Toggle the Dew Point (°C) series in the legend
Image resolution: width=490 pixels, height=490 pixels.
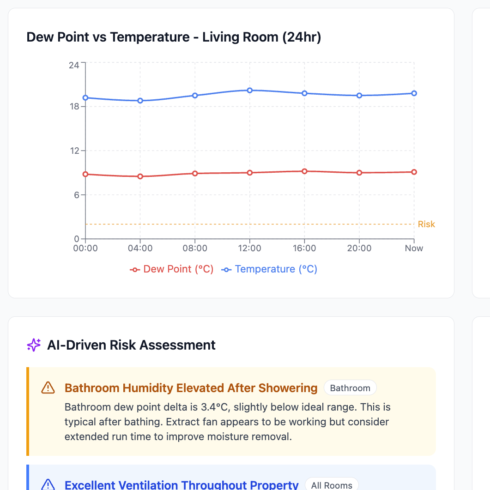coord(171,269)
